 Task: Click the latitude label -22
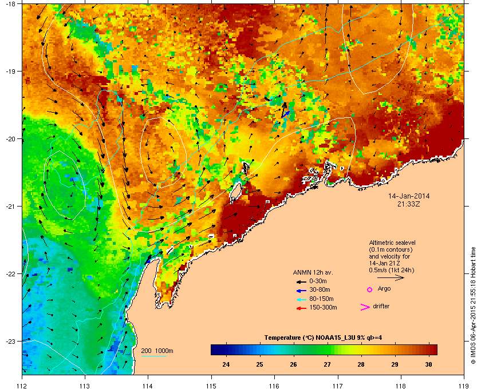point(10,274)
